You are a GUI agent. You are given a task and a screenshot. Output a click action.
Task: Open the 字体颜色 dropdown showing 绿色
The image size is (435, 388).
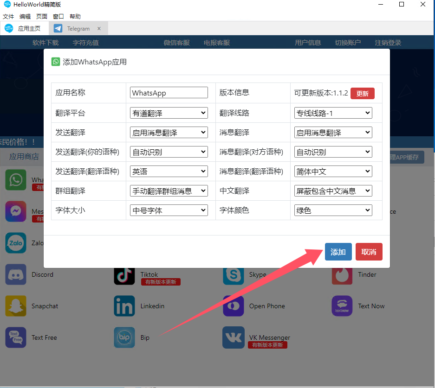tap(333, 210)
